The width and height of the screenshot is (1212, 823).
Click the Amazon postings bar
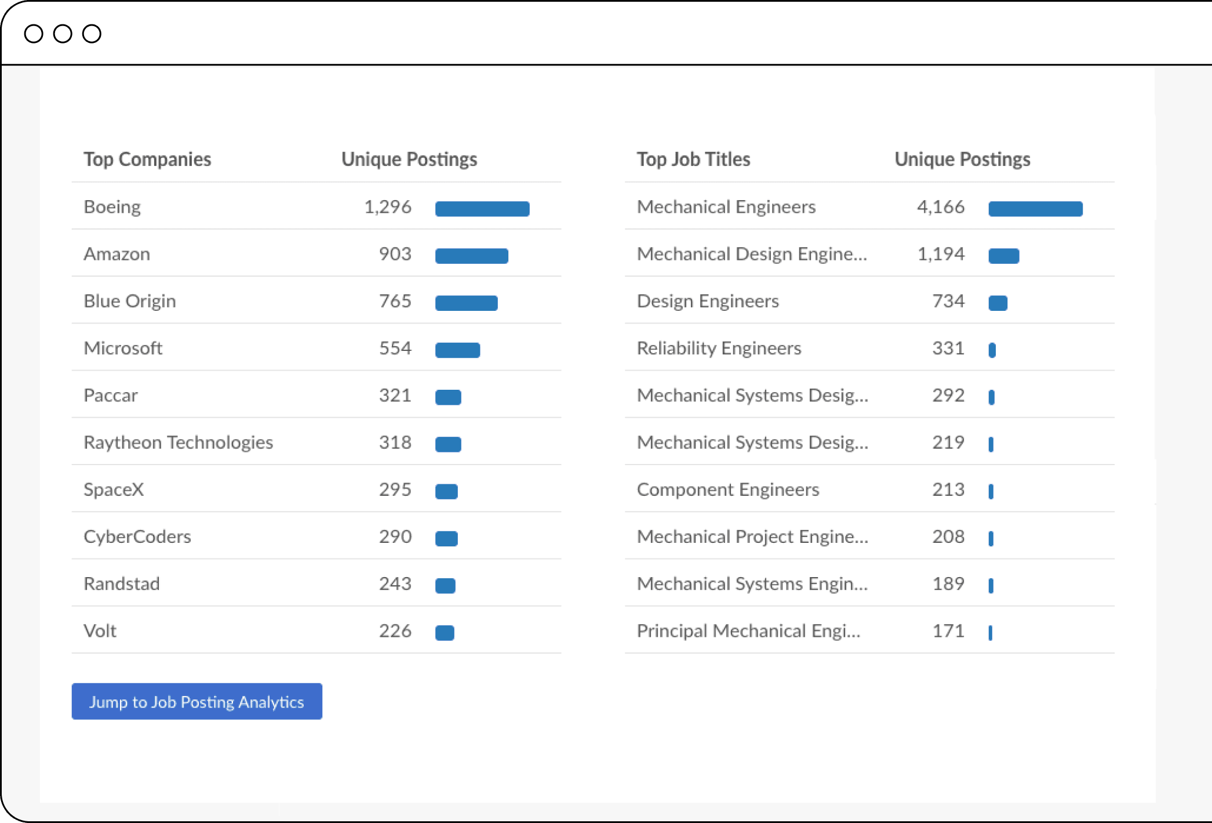click(x=472, y=256)
